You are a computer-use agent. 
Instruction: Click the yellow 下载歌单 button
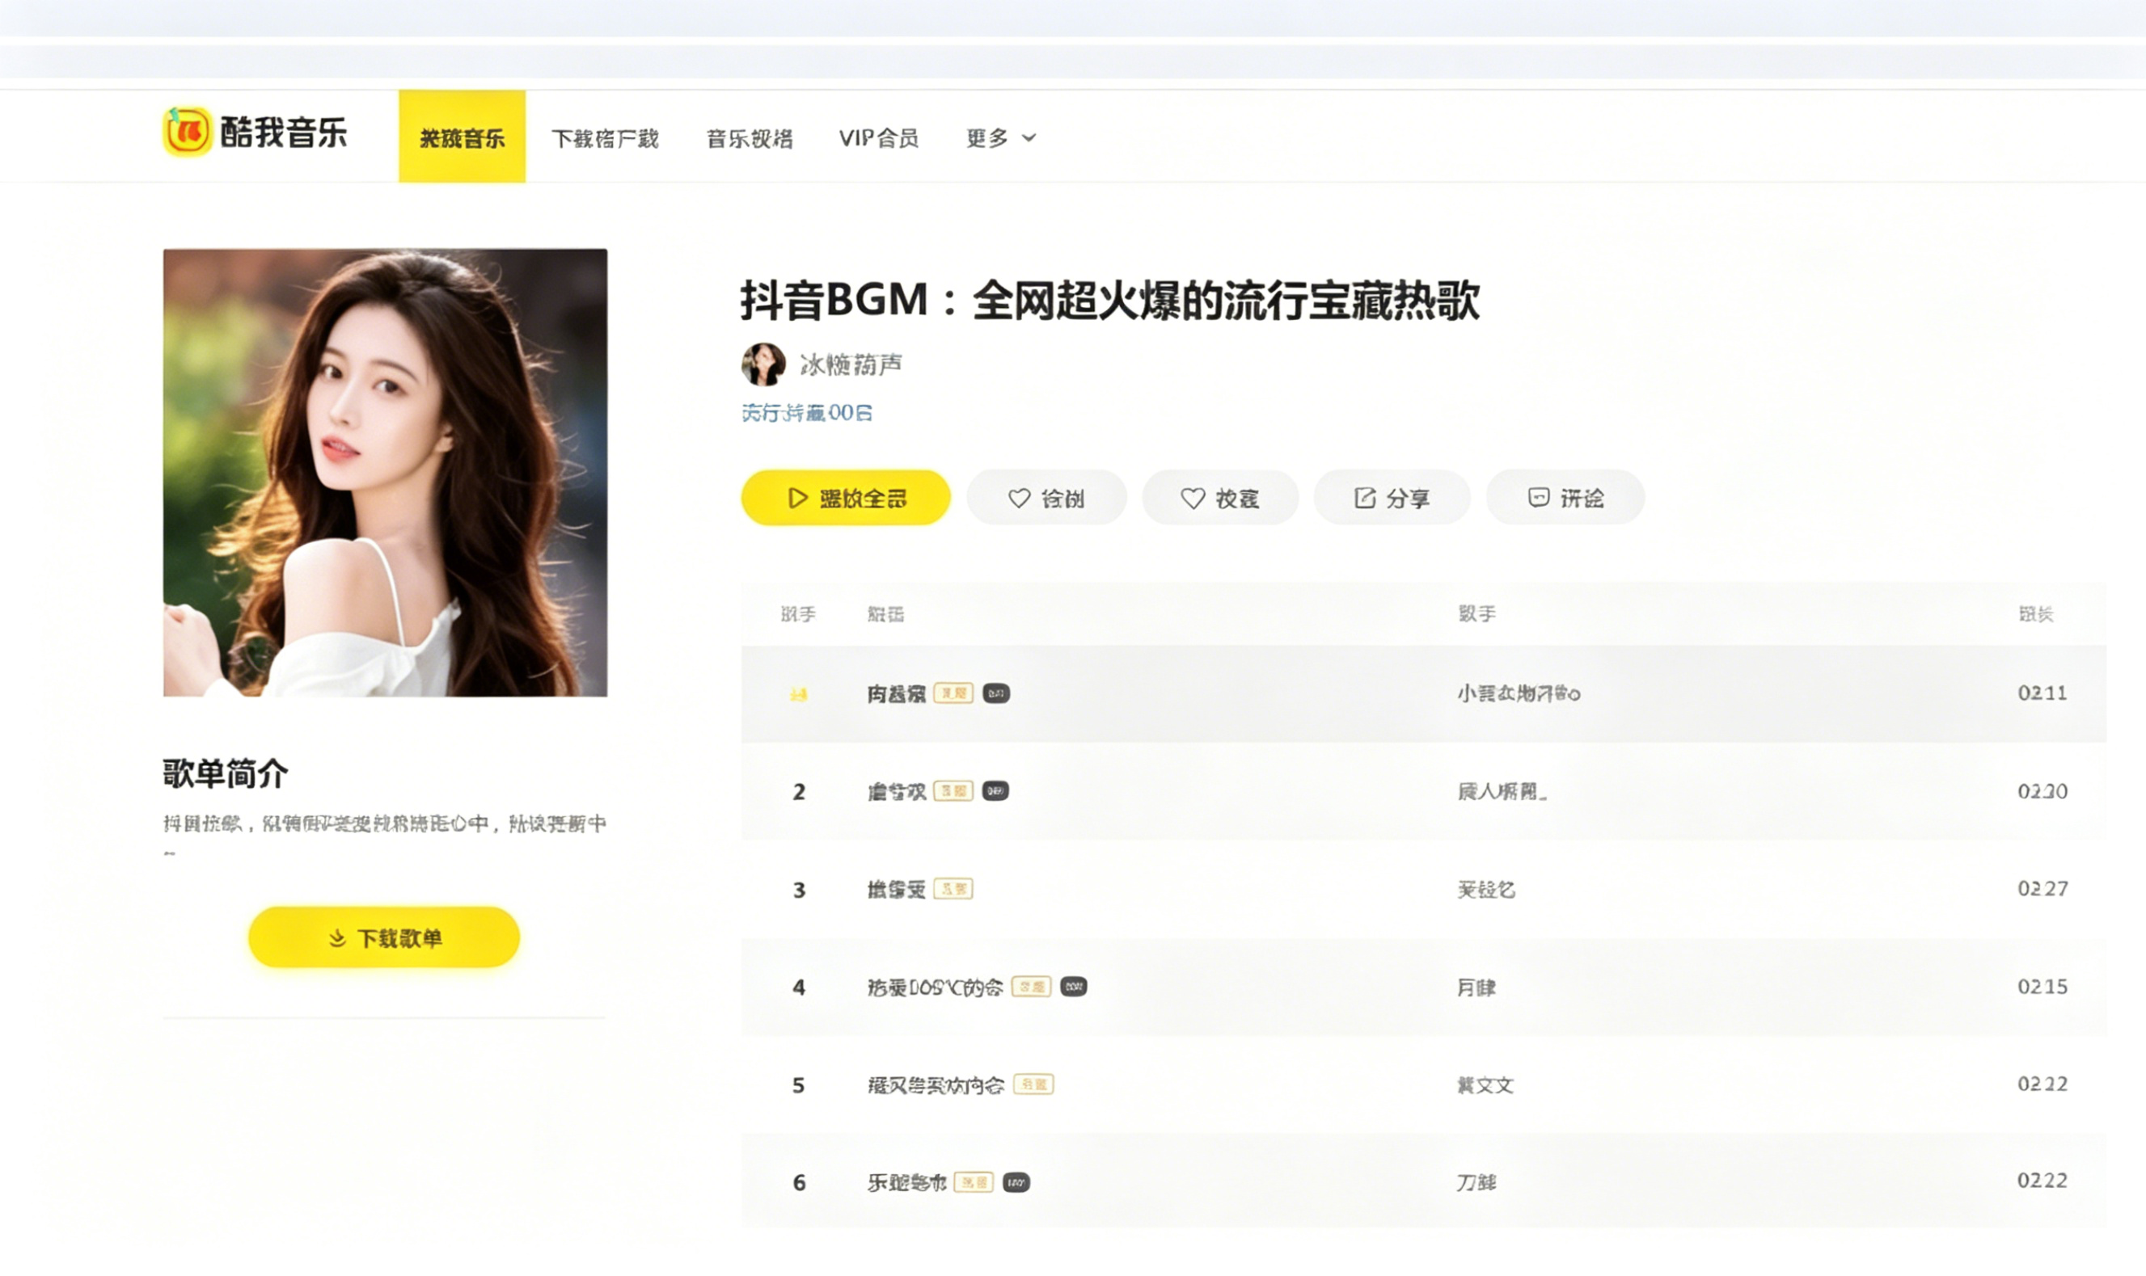tap(383, 937)
